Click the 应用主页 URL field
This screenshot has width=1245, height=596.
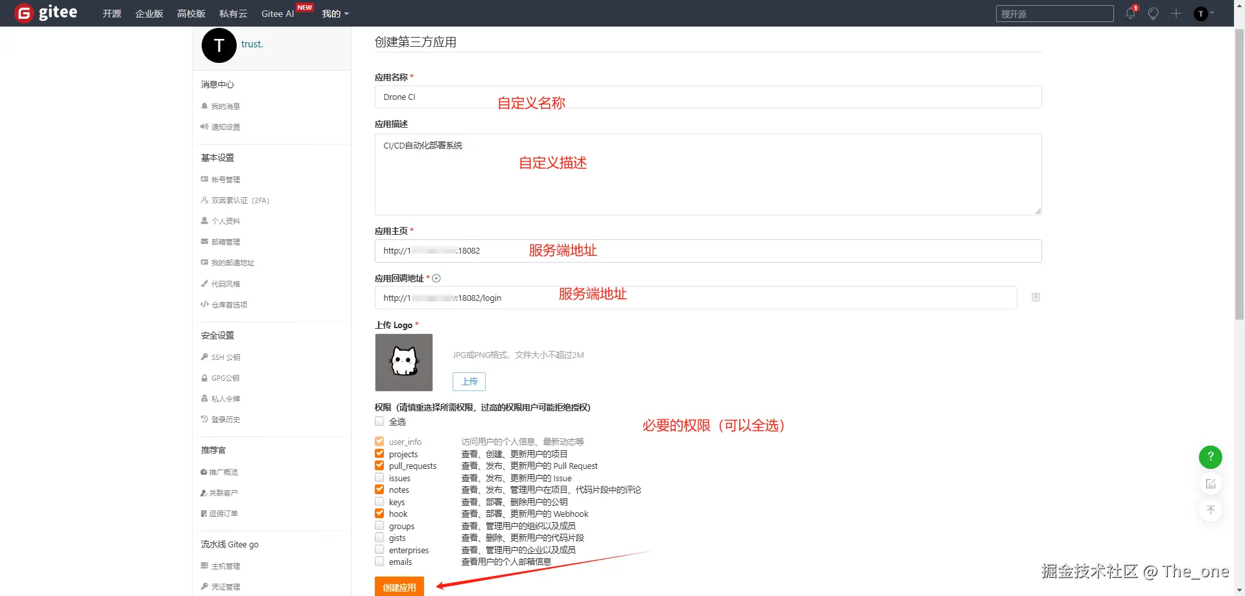(708, 251)
